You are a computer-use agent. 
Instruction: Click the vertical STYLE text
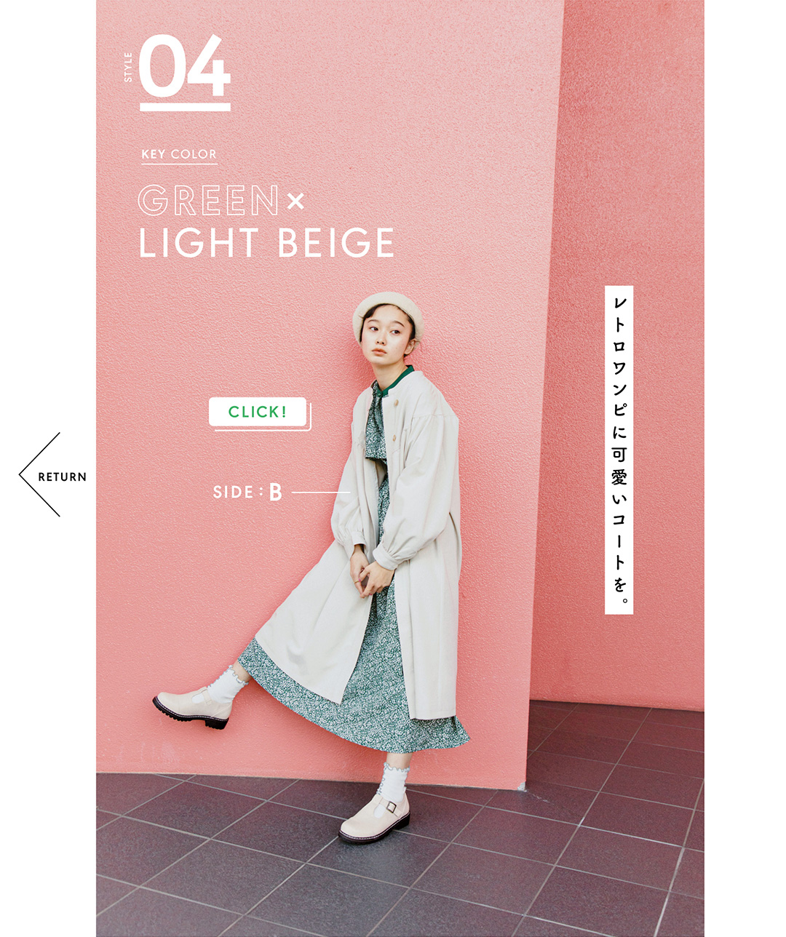[x=129, y=66]
